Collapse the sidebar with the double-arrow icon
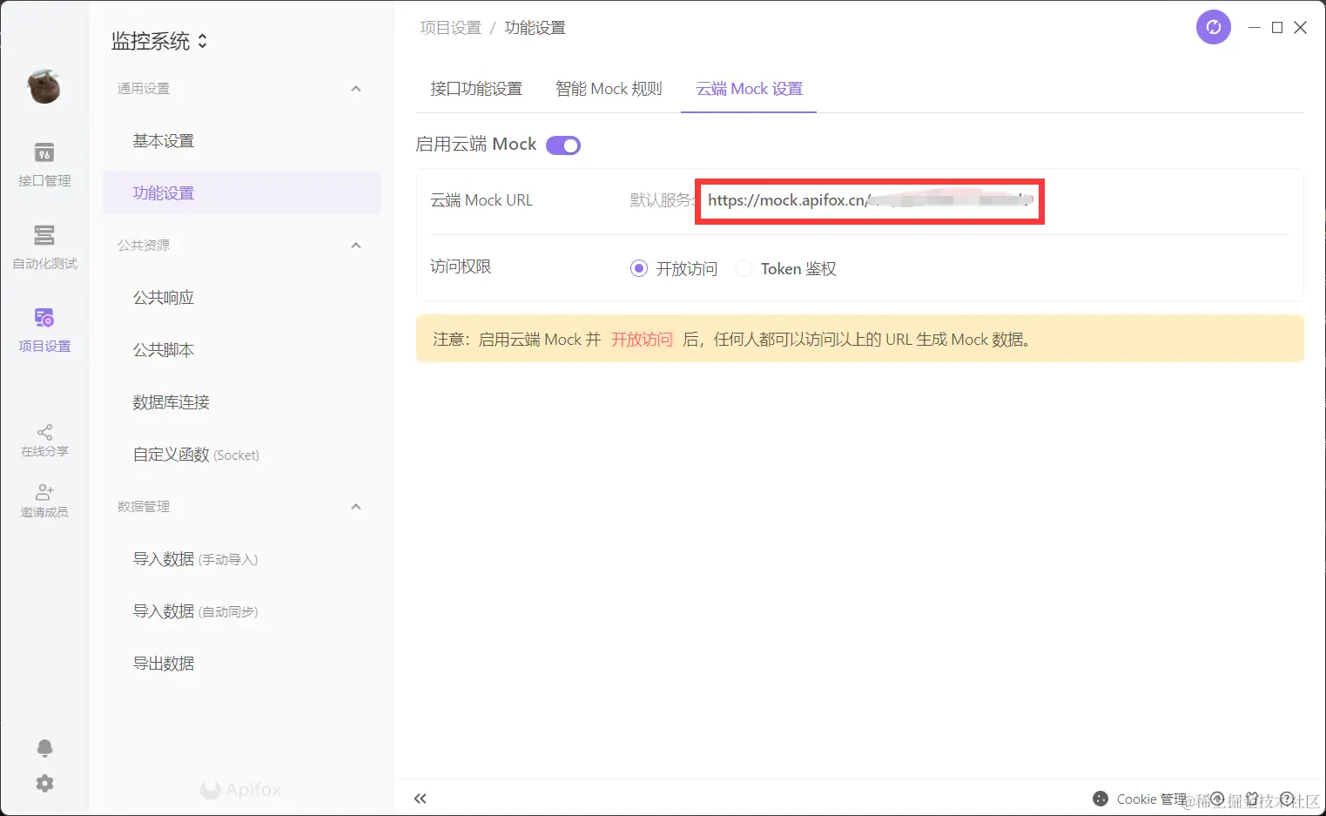The height and width of the screenshot is (816, 1326). [x=421, y=799]
